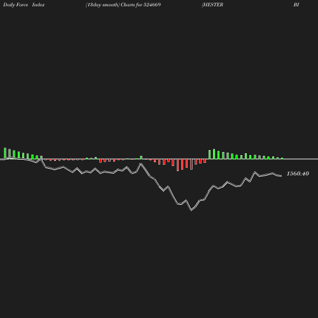Click the '(13day smooth) Charts for 524669' text
Image resolution: width=318 pixels, height=318 pixels.
click(x=123, y=5)
